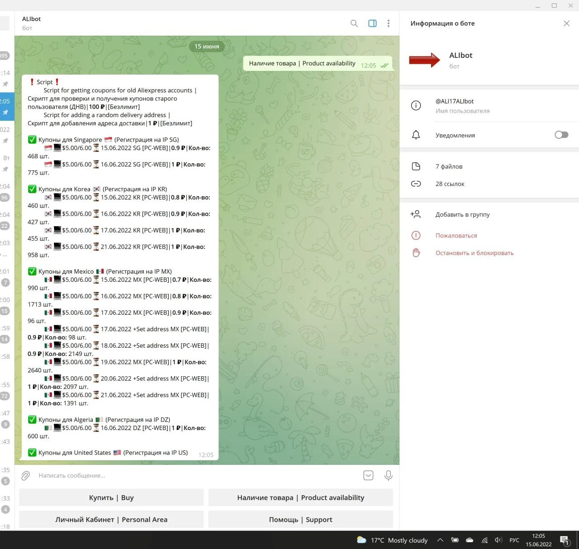Toggle the Уведомления notifications switch

[x=561, y=135]
